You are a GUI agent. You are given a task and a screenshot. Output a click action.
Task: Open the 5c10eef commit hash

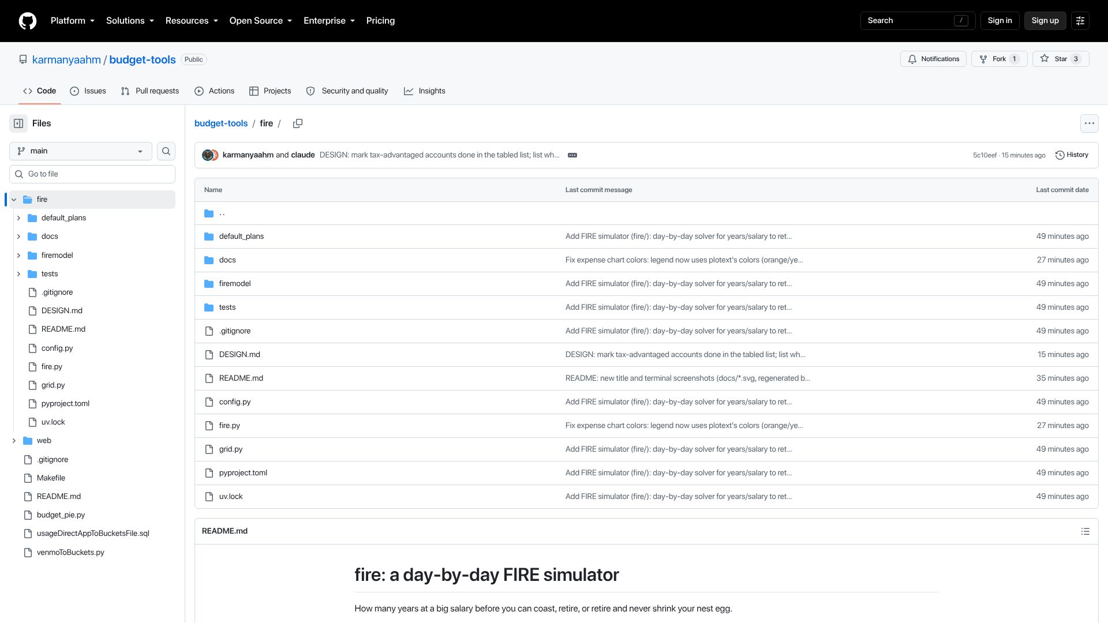[x=985, y=155]
